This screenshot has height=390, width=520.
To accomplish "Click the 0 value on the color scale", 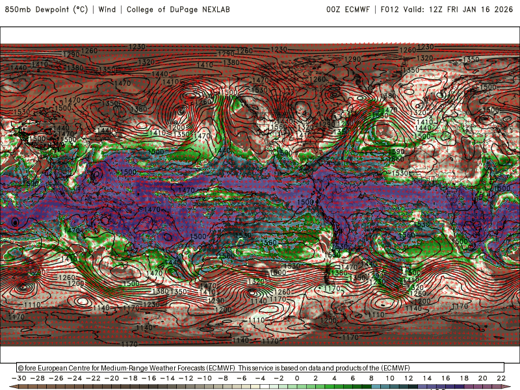I will point(297,378).
